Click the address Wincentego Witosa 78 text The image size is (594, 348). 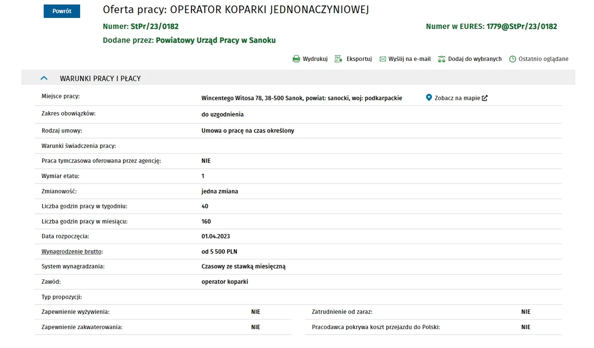pyautogui.click(x=302, y=98)
